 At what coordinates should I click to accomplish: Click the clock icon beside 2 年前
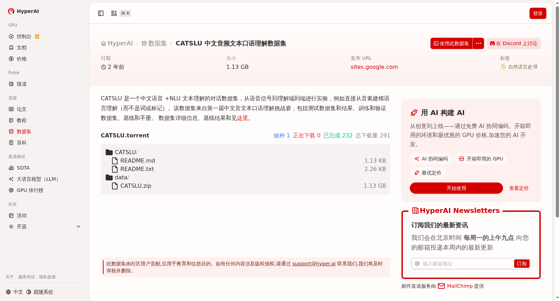pos(104,67)
